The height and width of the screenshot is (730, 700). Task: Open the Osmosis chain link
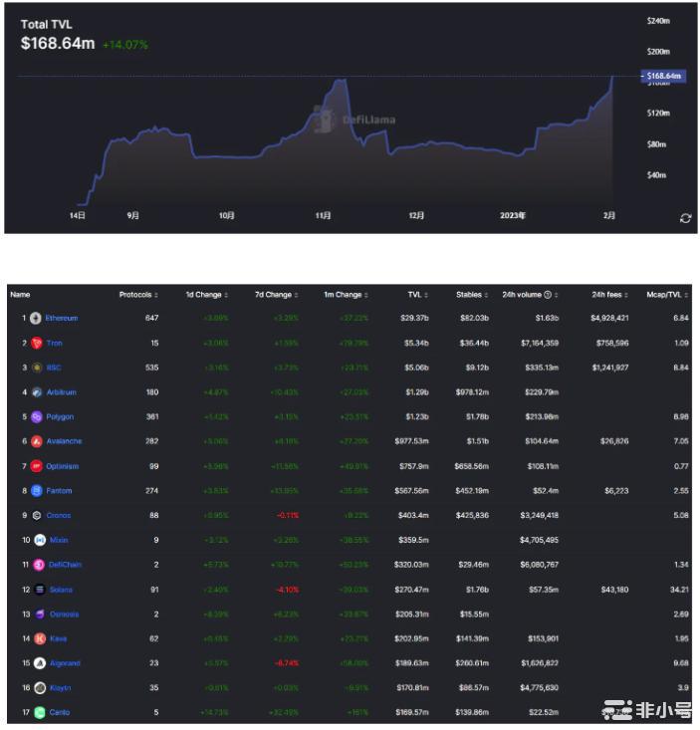62,613
